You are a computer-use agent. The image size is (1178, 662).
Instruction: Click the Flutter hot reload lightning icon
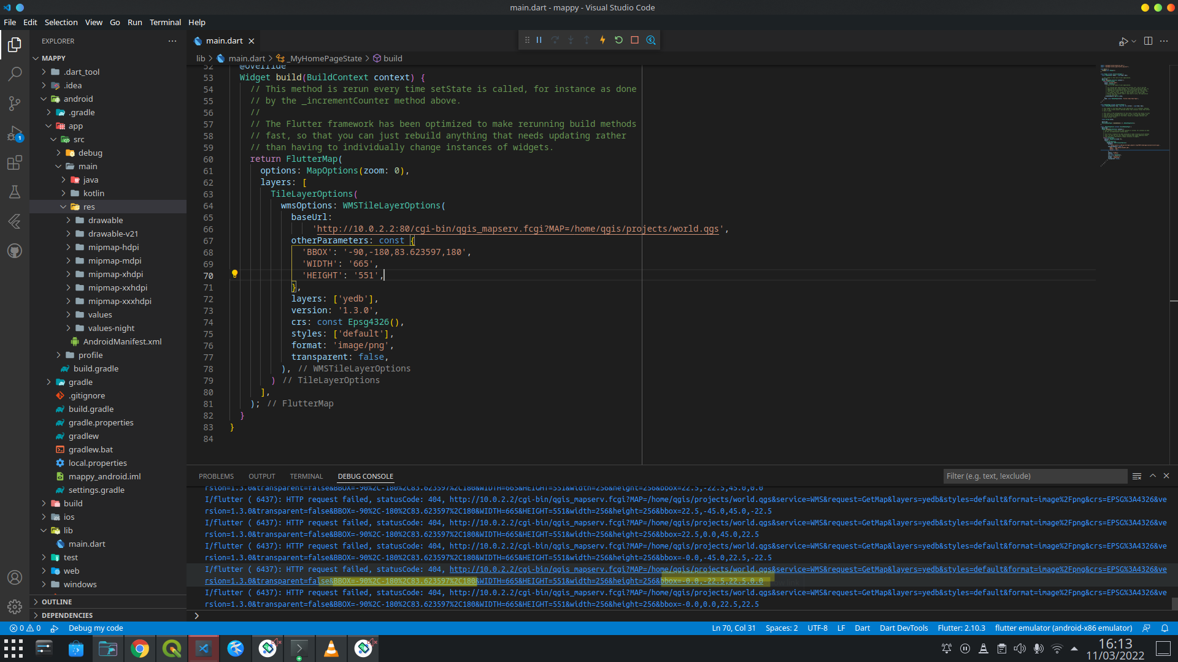pos(602,40)
